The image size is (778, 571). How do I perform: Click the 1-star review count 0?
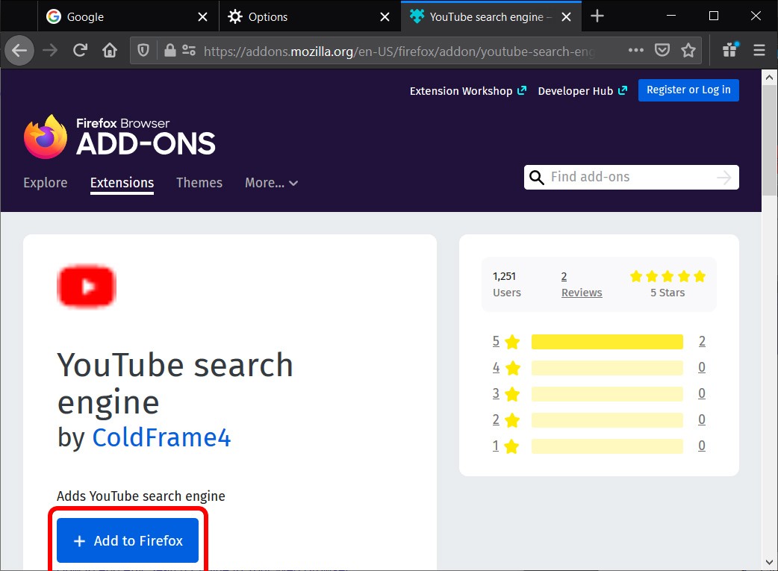702,446
